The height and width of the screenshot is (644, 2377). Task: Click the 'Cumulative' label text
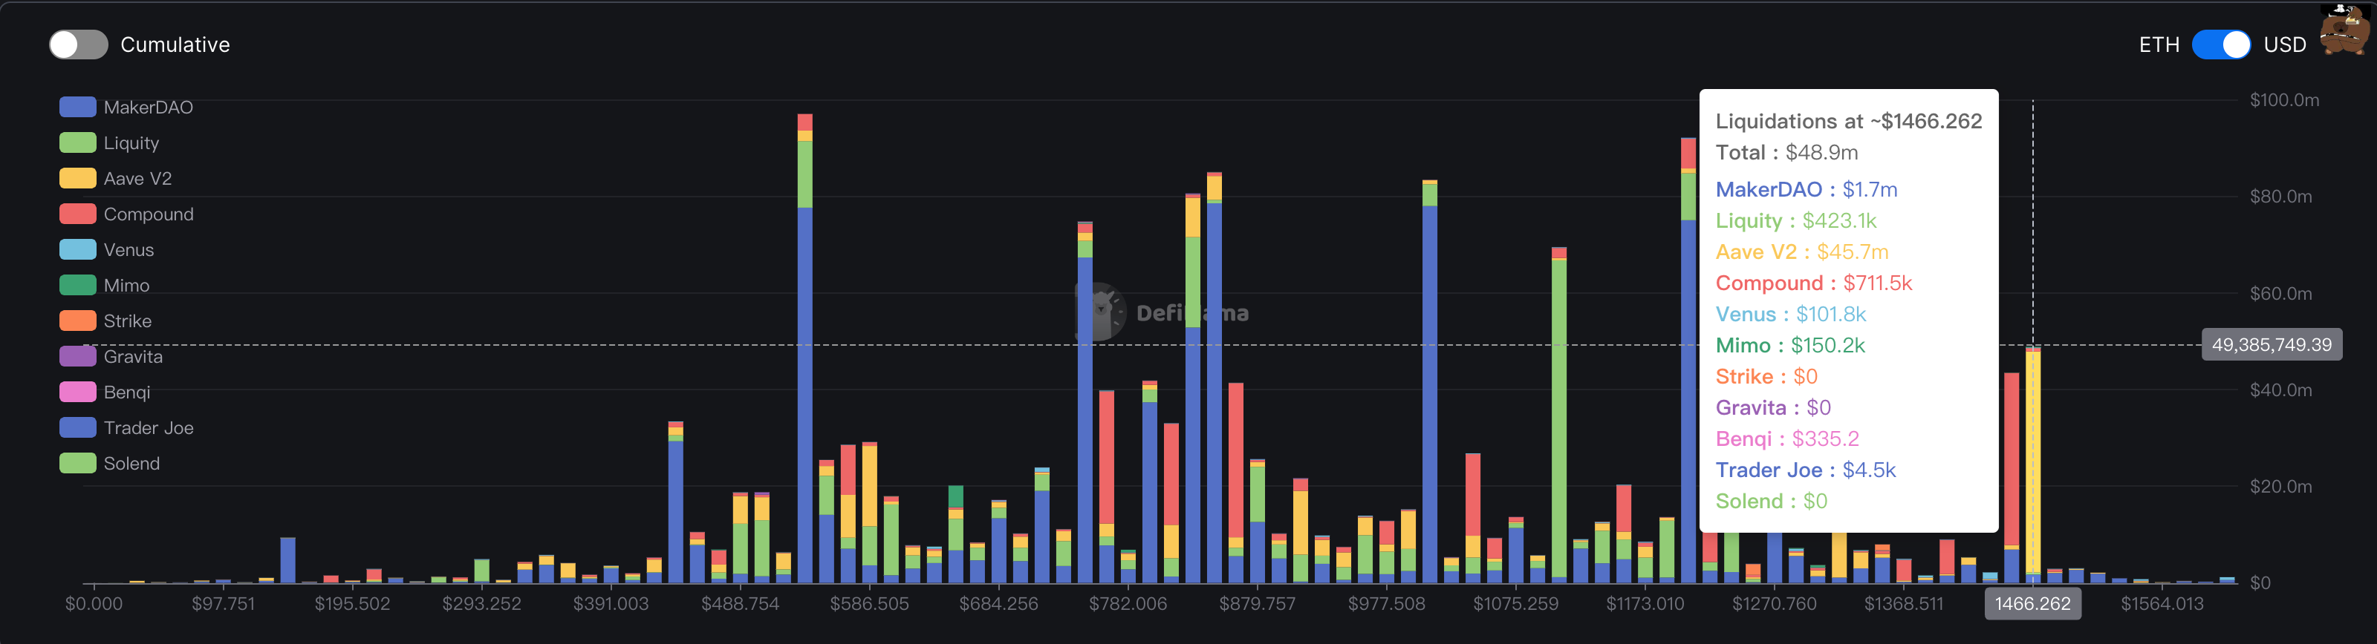point(175,45)
